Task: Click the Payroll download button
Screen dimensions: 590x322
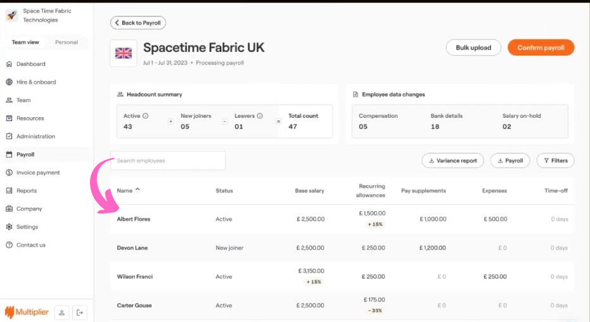Action: [510, 160]
